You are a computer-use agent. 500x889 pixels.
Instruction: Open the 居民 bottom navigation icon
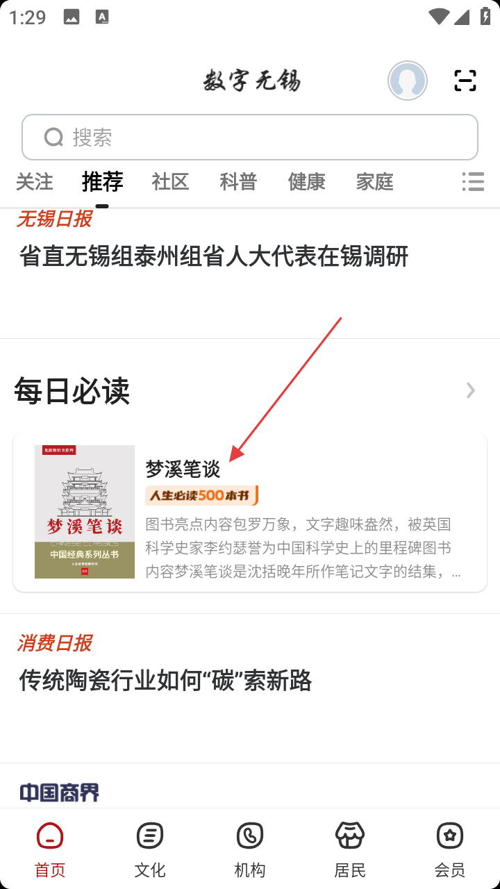point(350,849)
